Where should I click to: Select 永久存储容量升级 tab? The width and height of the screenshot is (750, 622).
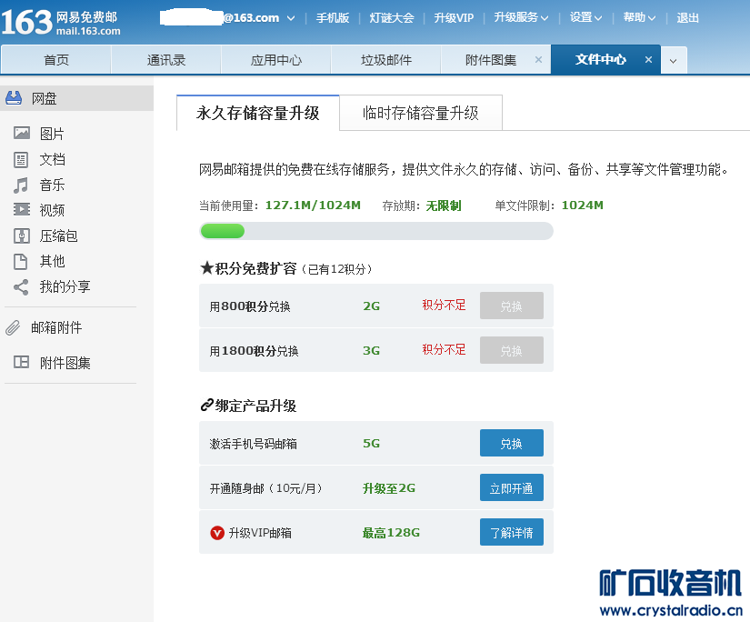[258, 113]
